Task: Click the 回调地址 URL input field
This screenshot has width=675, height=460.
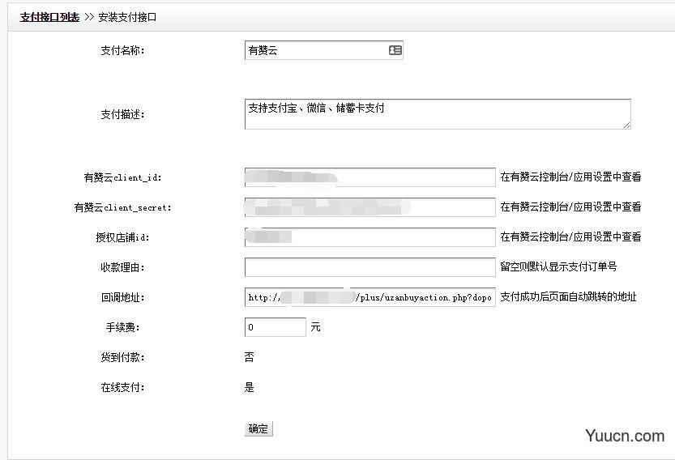Action: (x=370, y=297)
